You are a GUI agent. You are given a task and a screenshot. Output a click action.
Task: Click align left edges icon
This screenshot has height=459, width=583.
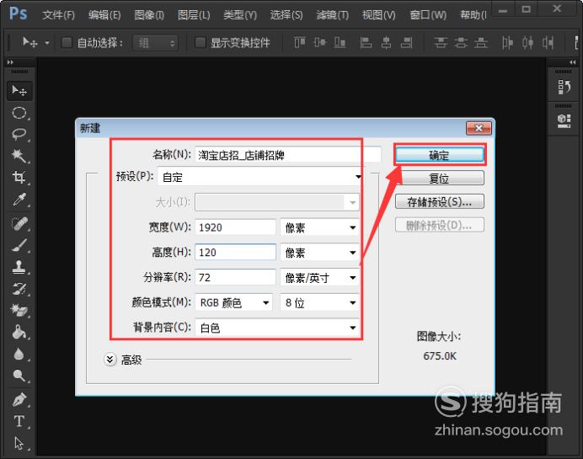click(x=366, y=42)
